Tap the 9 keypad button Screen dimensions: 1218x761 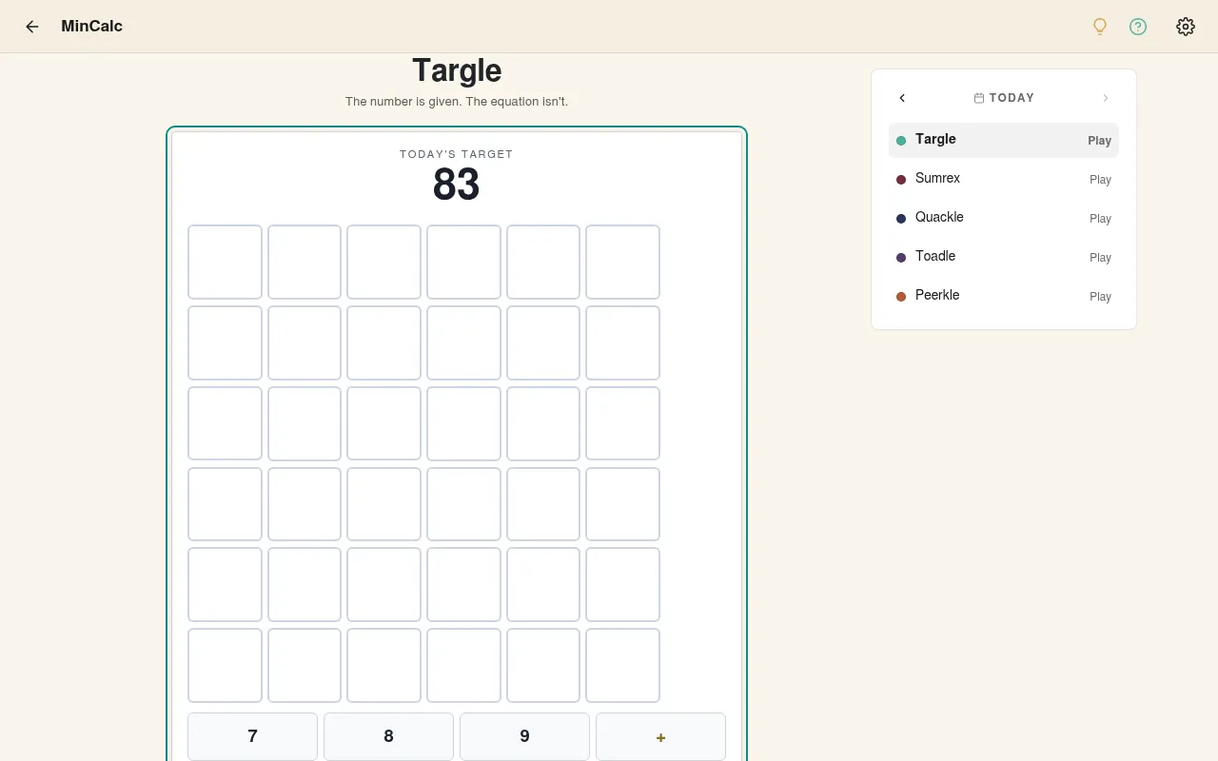(524, 736)
